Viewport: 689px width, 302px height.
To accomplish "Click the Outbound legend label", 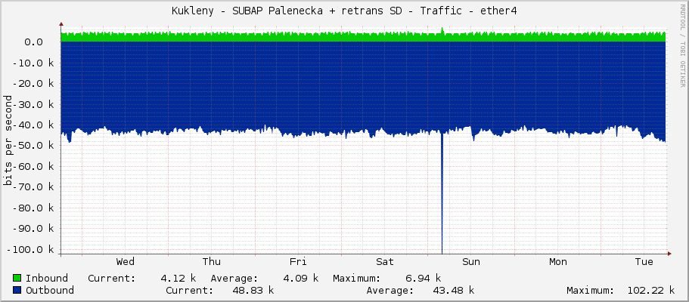I will 50,290.
